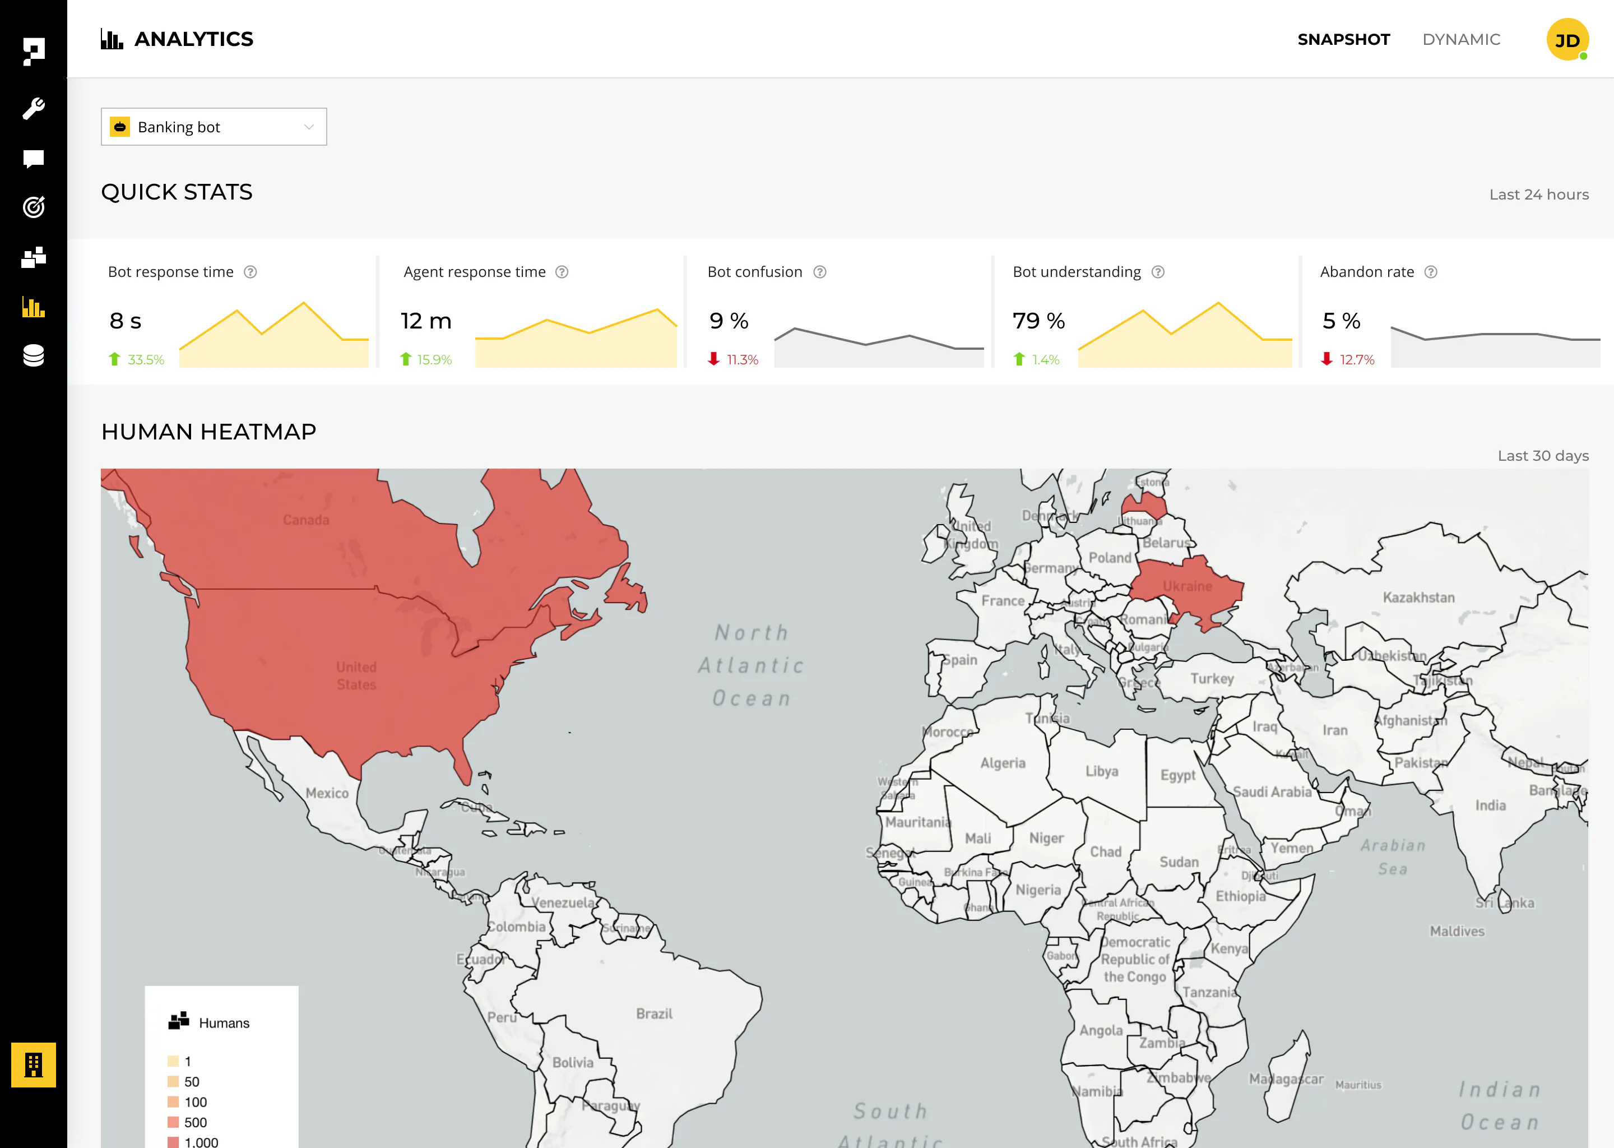The width and height of the screenshot is (1614, 1148).
Task: Click the Bot confusion sparkline chart
Action: point(879,347)
